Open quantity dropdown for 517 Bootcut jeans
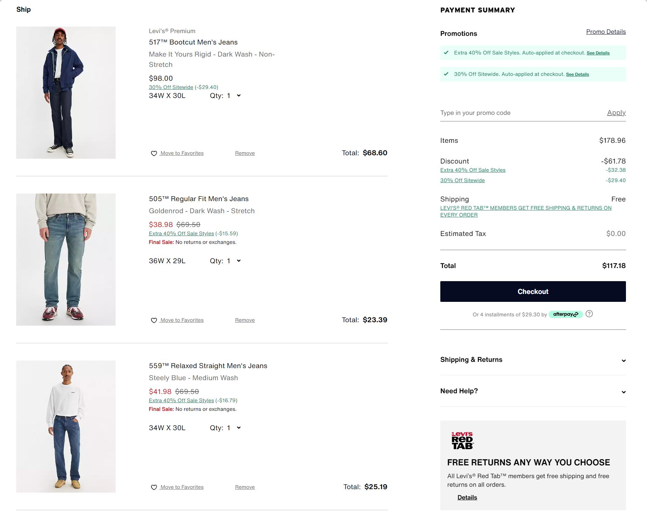The image size is (647, 514). point(238,96)
